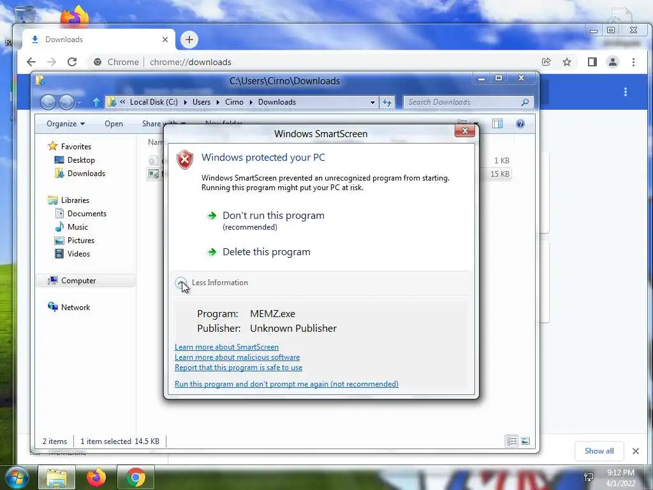Image resolution: width=653 pixels, height=490 pixels.
Task: Click Explorer back button
Action: [48, 102]
